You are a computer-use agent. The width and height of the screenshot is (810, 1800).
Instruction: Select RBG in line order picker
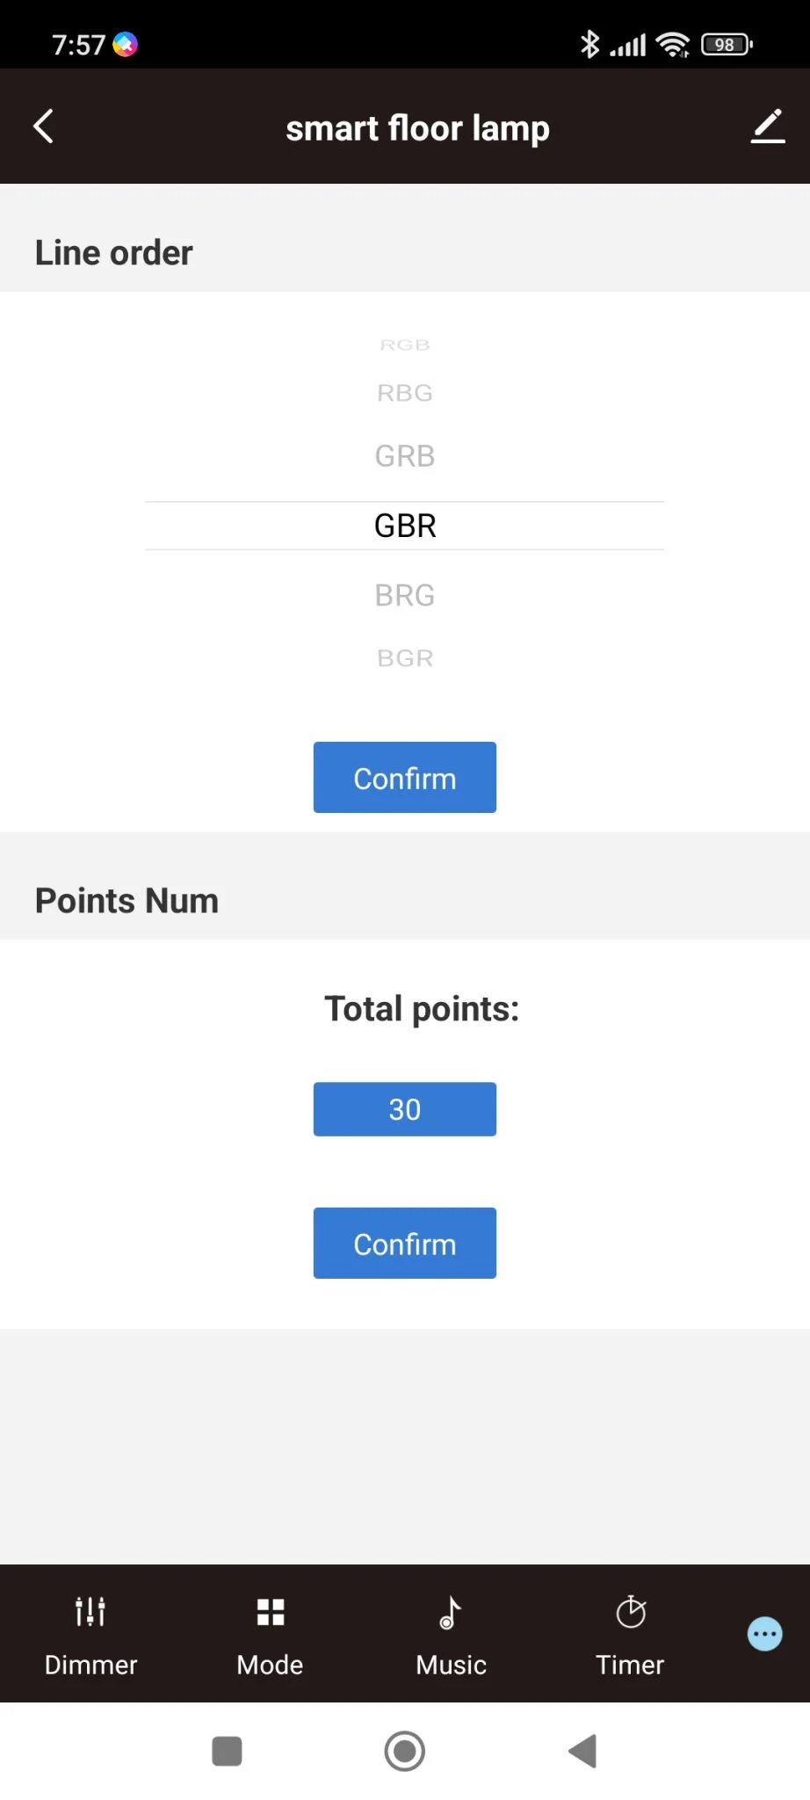coord(405,393)
